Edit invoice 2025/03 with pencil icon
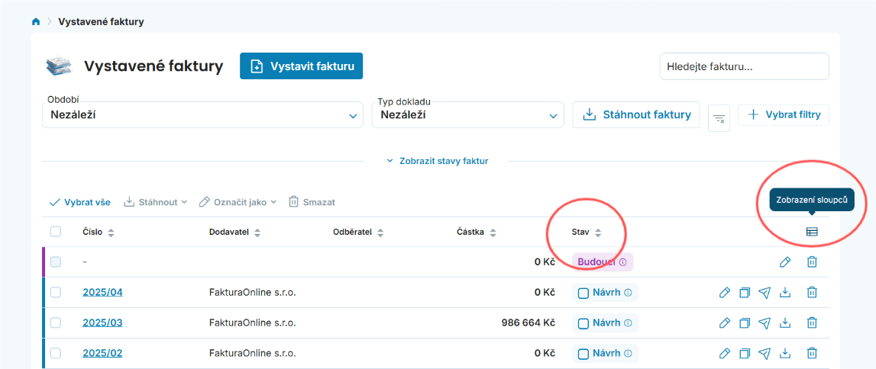 click(724, 322)
